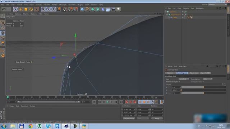
Task: Click the Undo icon in the top toolbar
Action: tap(4, 9)
